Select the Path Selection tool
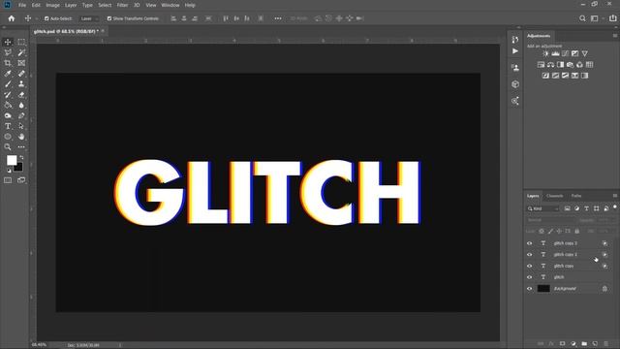Image resolution: width=620 pixels, height=349 pixels. 21,126
